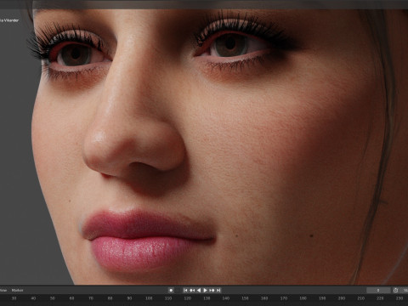This screenshot has width=408, height=306.
Task: Click frame 100 on the timeline ruler
Action: pyautogui.click(x=149, y=298)
